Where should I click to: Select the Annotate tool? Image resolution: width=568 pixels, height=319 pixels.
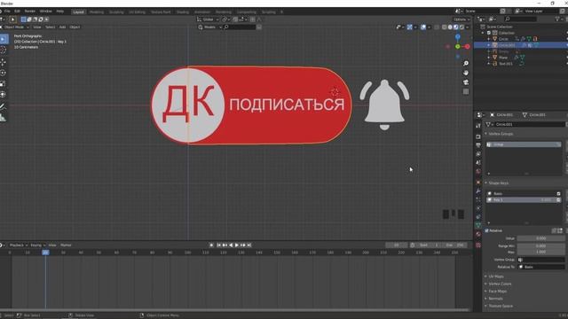[x=4, y=106]
